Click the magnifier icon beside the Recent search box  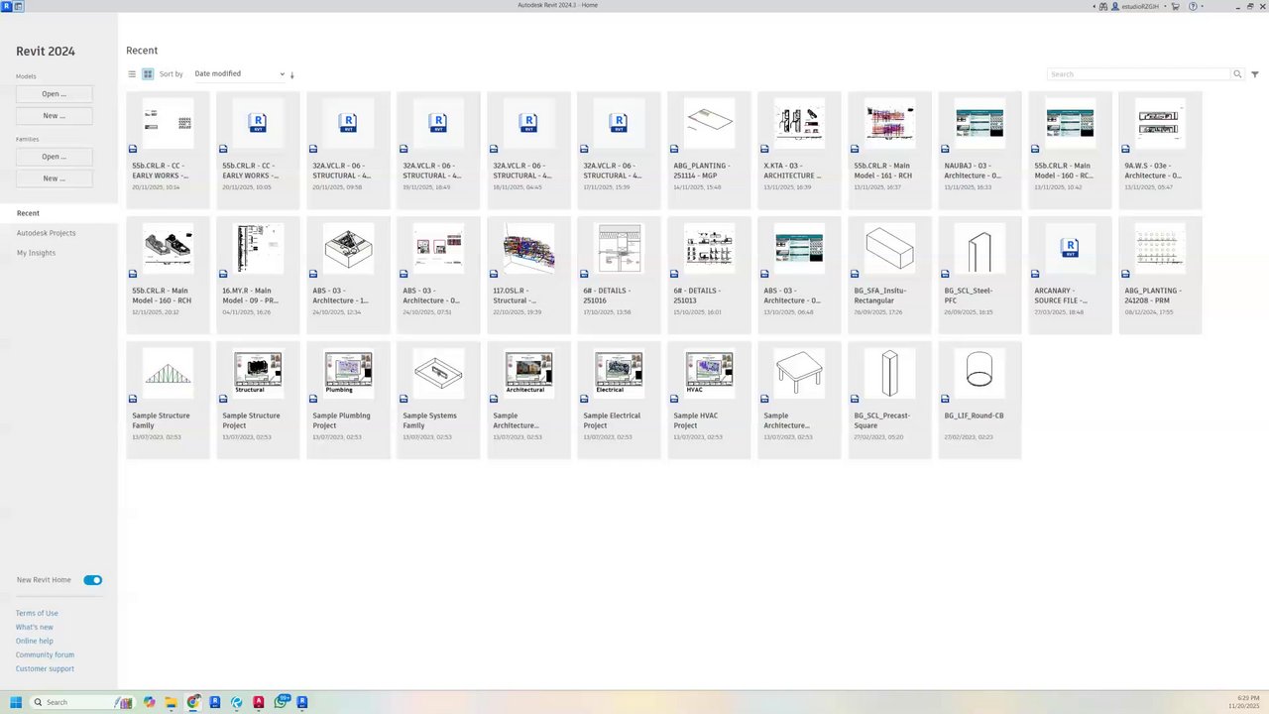click(x=1237, y=74)
